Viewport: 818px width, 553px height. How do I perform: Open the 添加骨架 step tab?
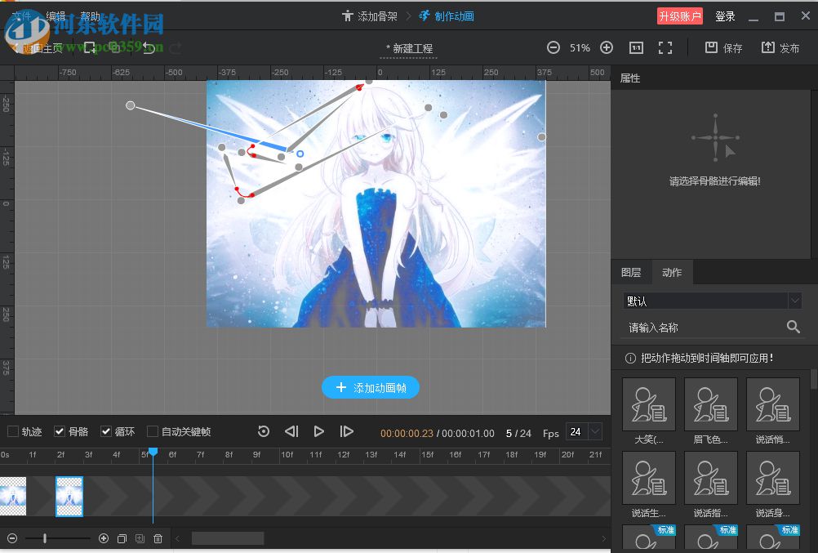370,16
